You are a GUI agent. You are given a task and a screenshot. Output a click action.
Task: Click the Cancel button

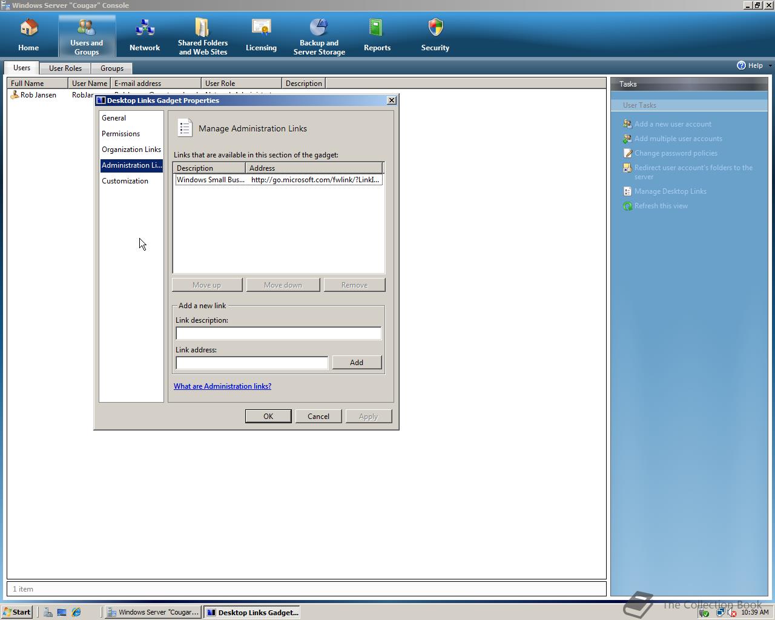coord(318,417)
